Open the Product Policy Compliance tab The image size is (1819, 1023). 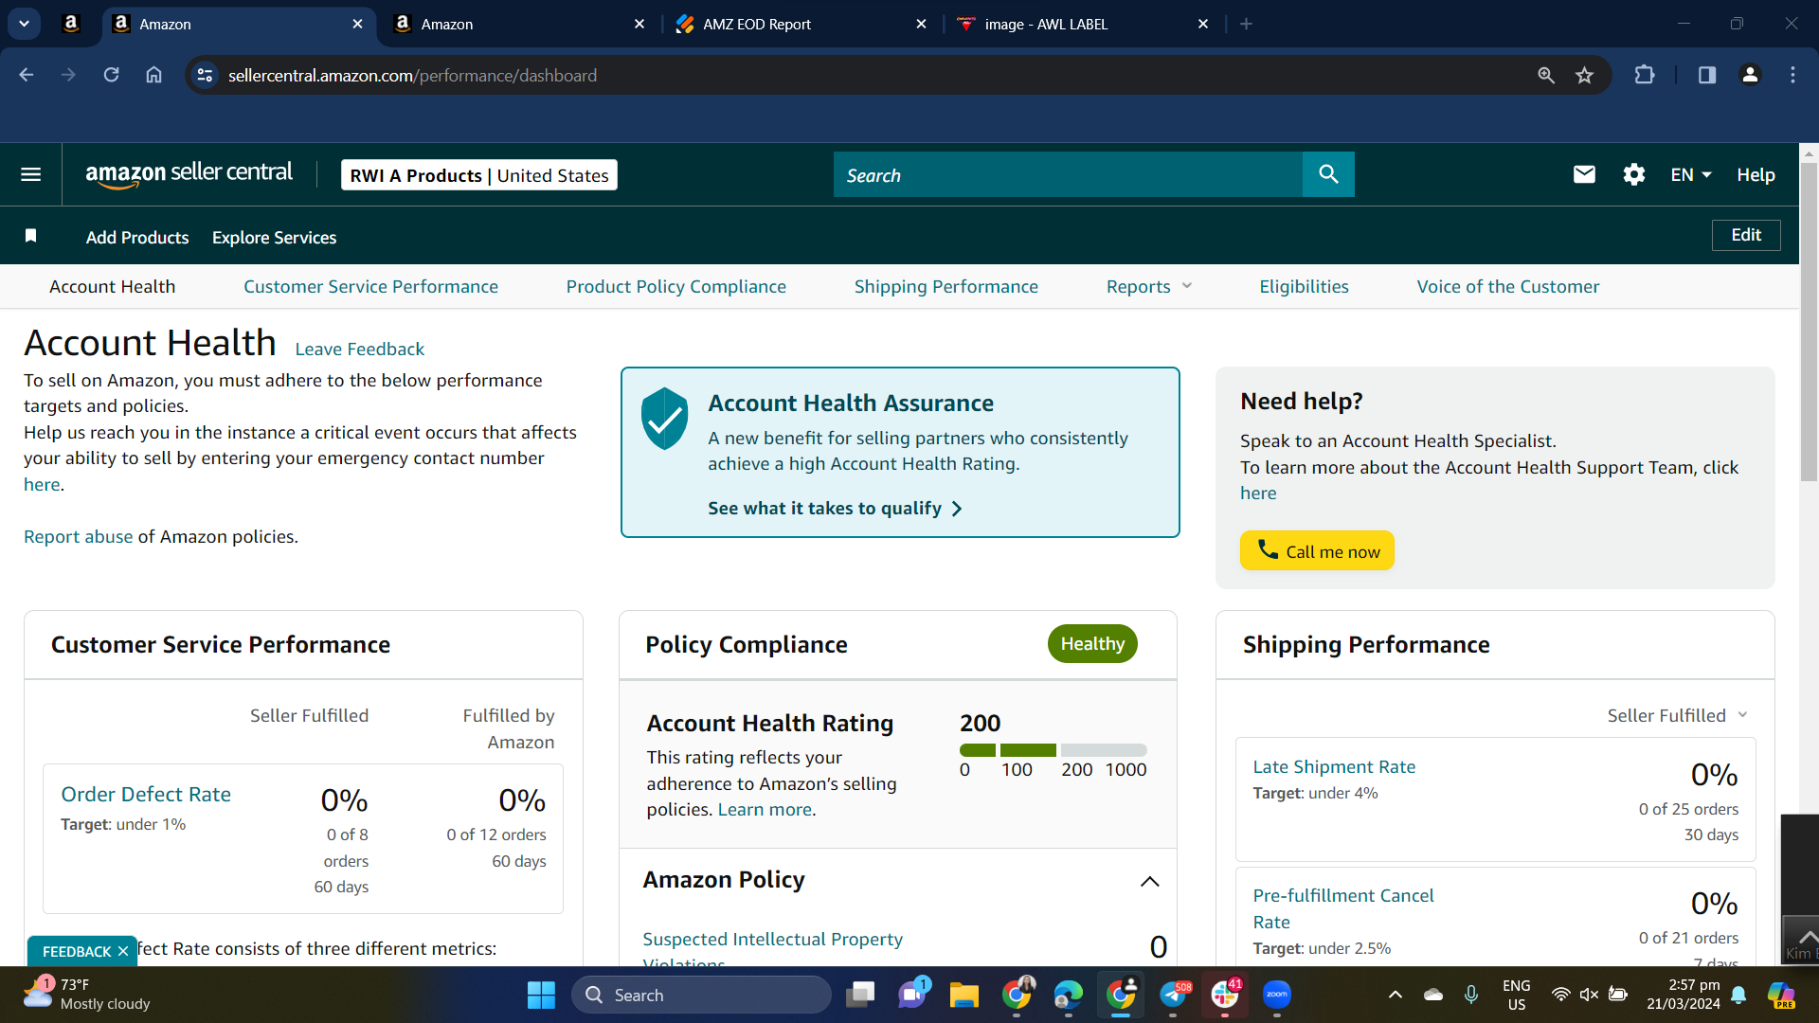(x=675, y=286)
